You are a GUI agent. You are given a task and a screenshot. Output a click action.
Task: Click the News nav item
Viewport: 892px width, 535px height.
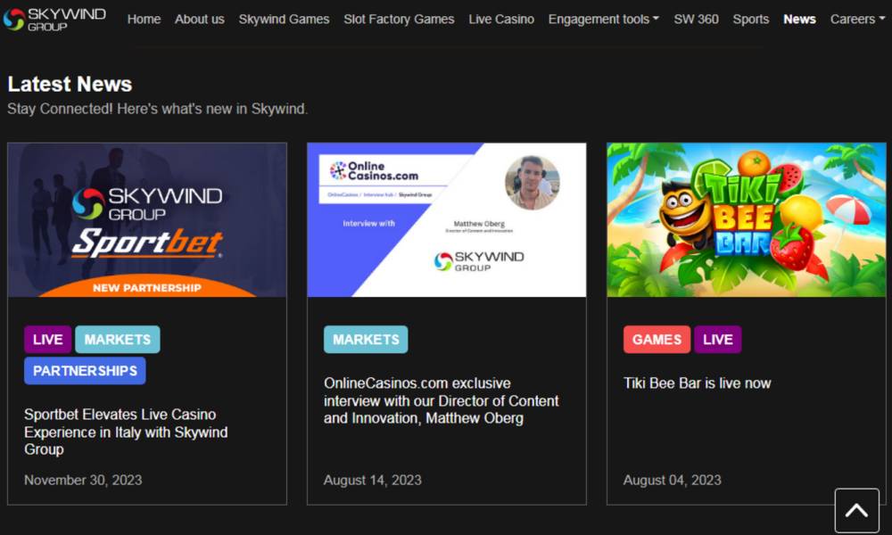pos(799,19)
